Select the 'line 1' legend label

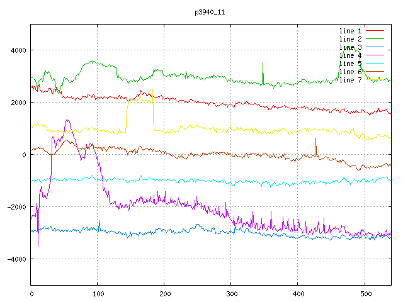(x=351, y=31)
